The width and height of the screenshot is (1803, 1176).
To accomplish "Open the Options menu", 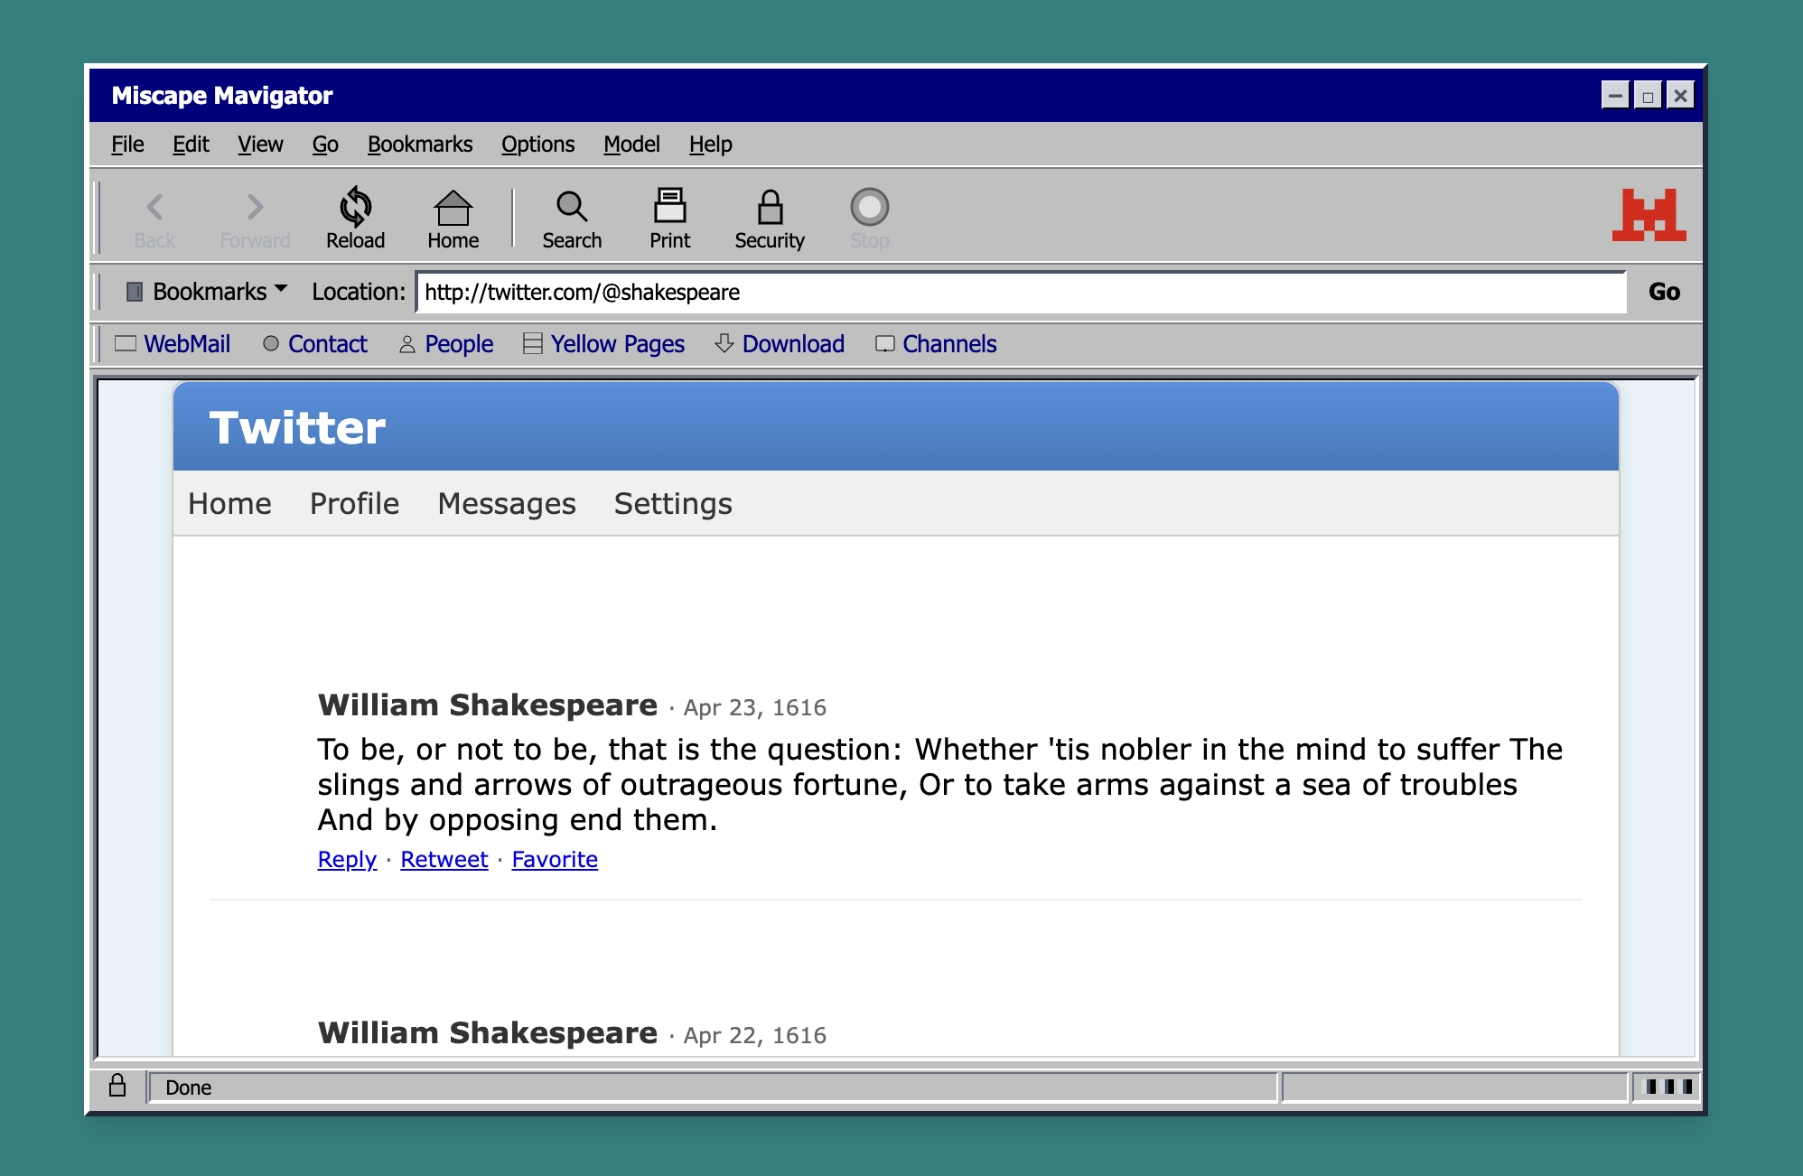I will pyautogui.click(x=537, y=145).
